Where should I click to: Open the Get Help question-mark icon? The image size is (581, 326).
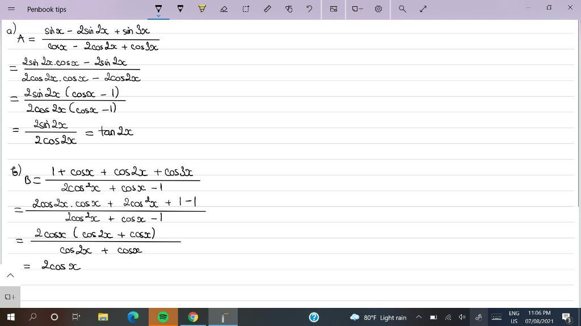coord(314,317)
